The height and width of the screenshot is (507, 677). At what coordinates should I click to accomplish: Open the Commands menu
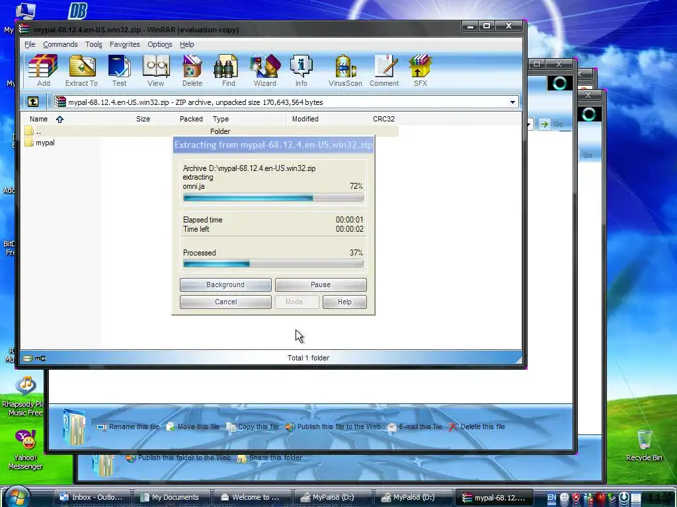tap(60, 44)
